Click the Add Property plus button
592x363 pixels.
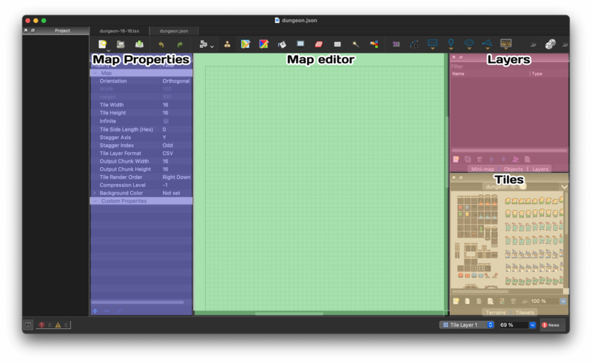[x=95, y=311]
